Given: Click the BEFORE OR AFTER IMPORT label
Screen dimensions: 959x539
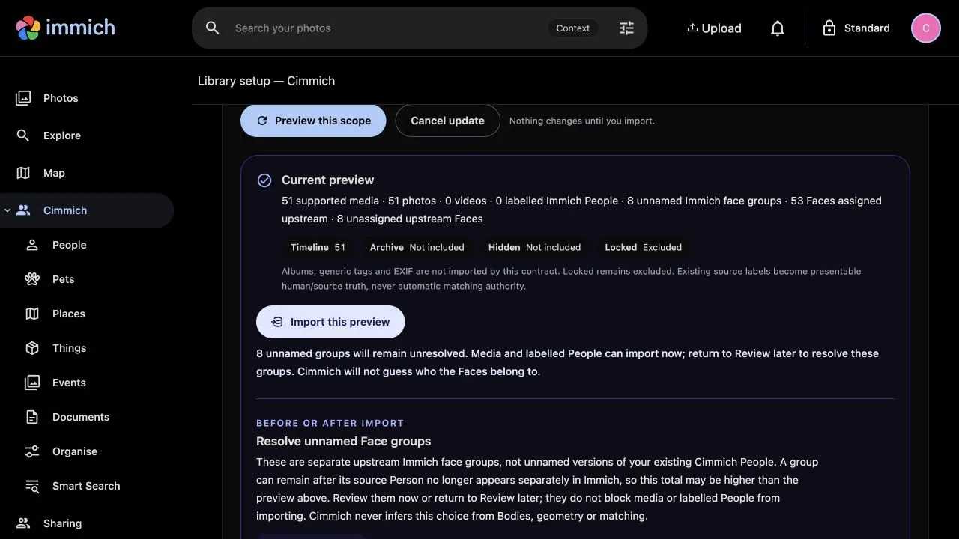Looking at the screenshot, I should click(x=330, y=423).
